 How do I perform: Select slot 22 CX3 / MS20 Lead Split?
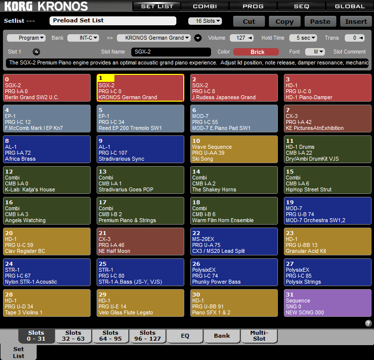[234, 241]
